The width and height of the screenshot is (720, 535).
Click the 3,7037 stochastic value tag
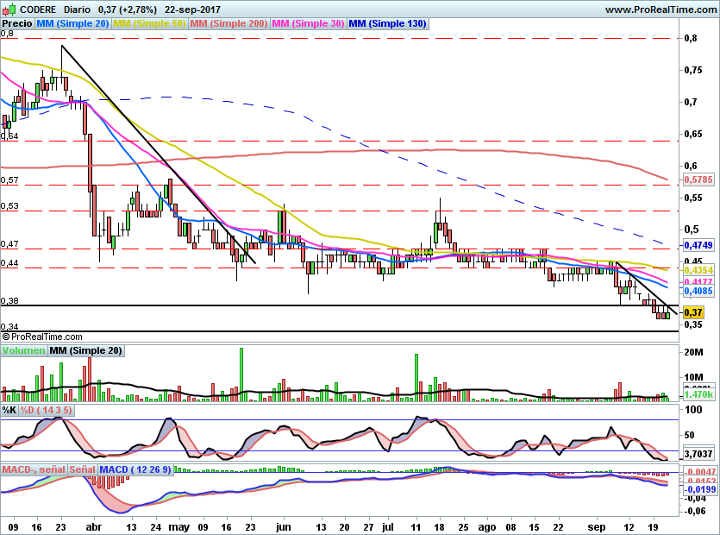tap(697, 453)
